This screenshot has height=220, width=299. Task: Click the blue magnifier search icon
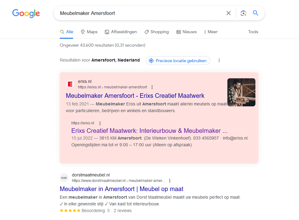255,13
